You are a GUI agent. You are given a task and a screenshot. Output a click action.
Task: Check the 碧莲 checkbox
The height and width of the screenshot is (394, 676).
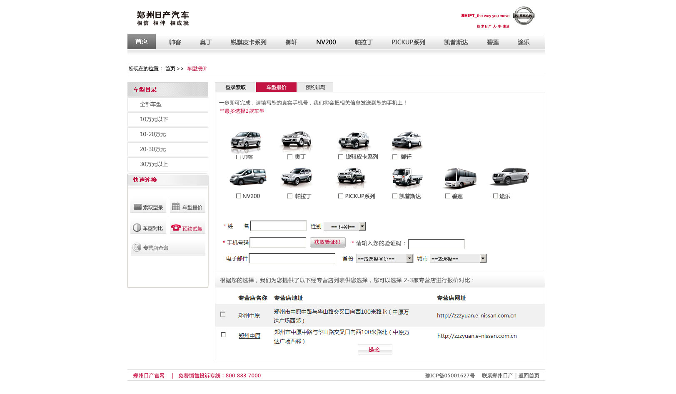448,196
